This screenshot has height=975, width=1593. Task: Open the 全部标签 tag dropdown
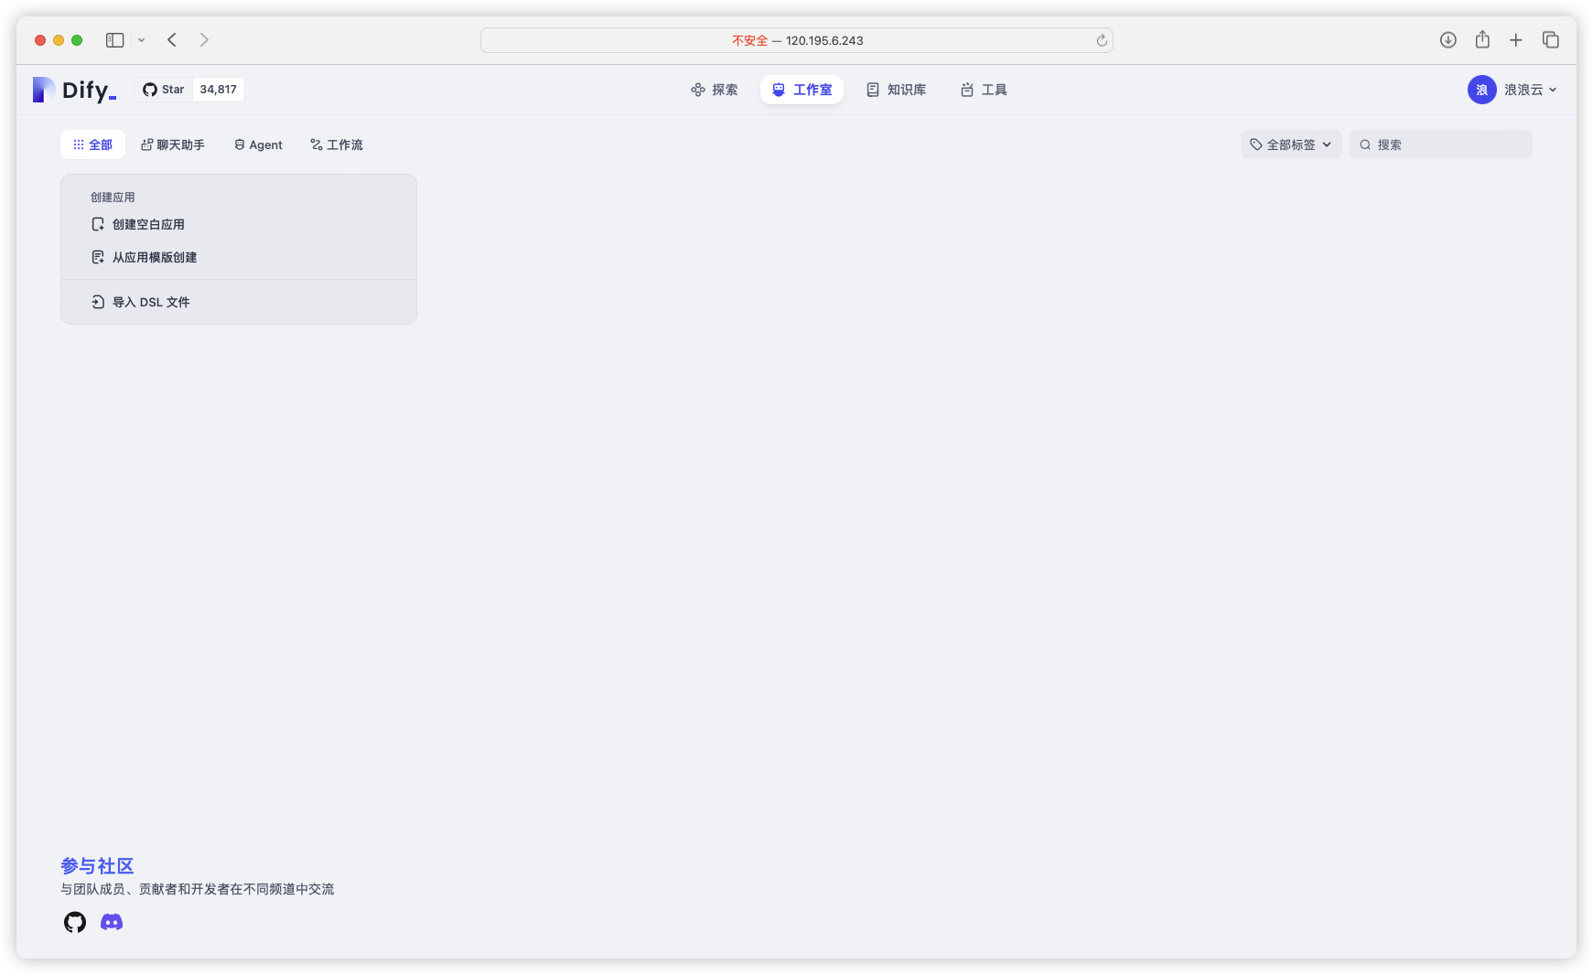click(1291, 145)
